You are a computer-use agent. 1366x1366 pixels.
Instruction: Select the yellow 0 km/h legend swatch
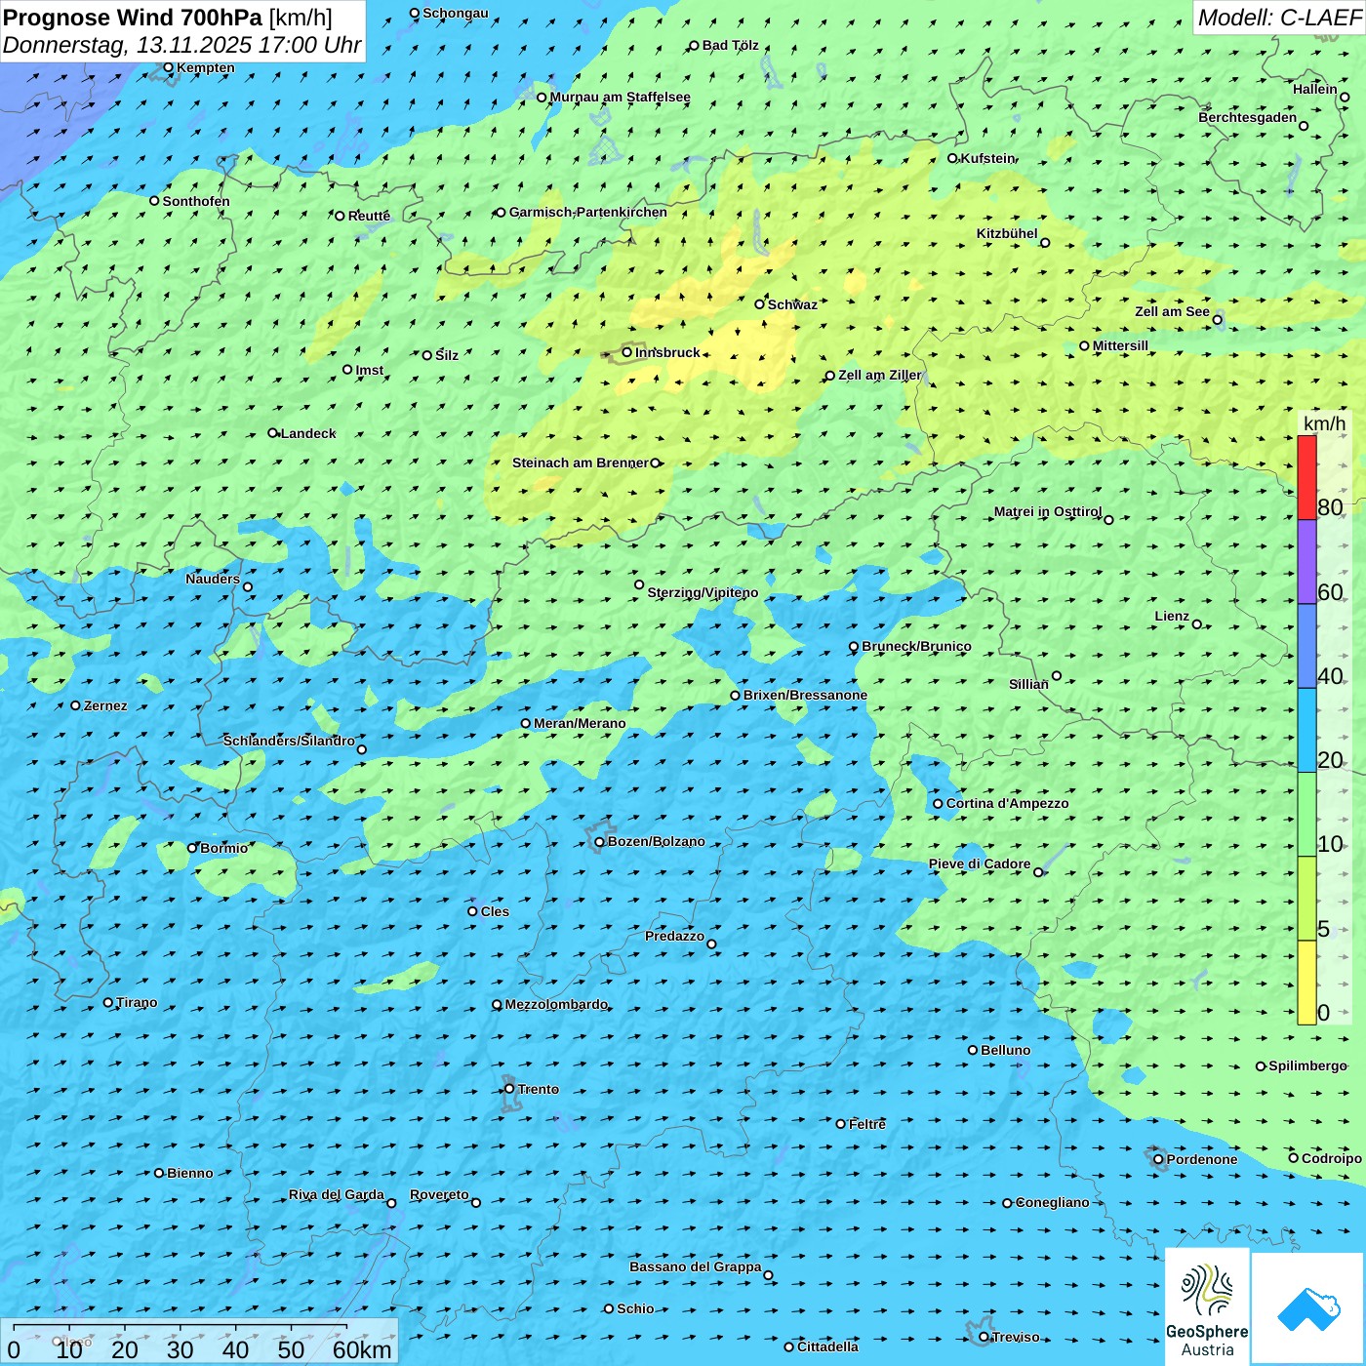[1306, 983]
